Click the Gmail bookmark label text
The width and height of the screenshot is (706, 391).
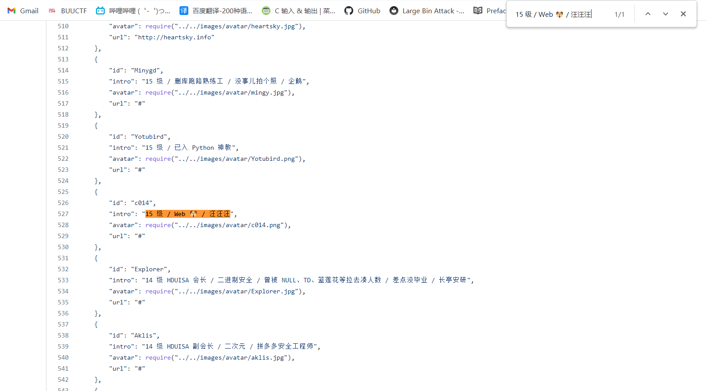point(29,11)
